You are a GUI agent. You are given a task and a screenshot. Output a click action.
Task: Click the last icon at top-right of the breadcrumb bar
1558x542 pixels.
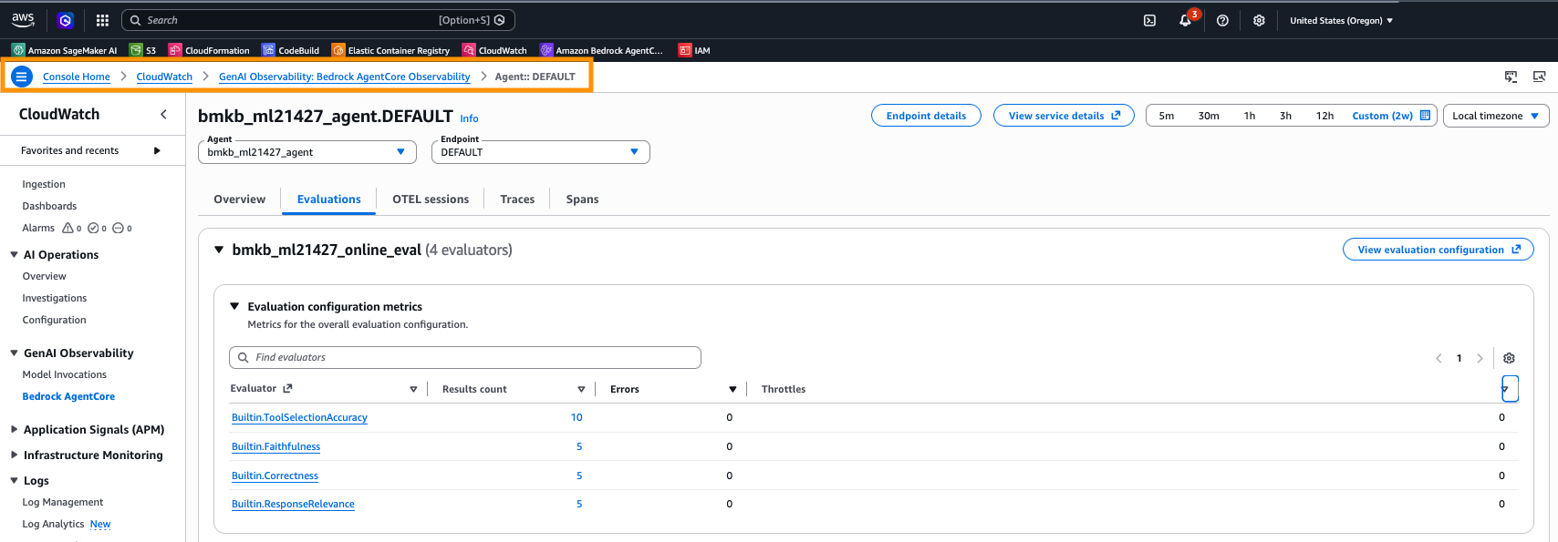1539,77
